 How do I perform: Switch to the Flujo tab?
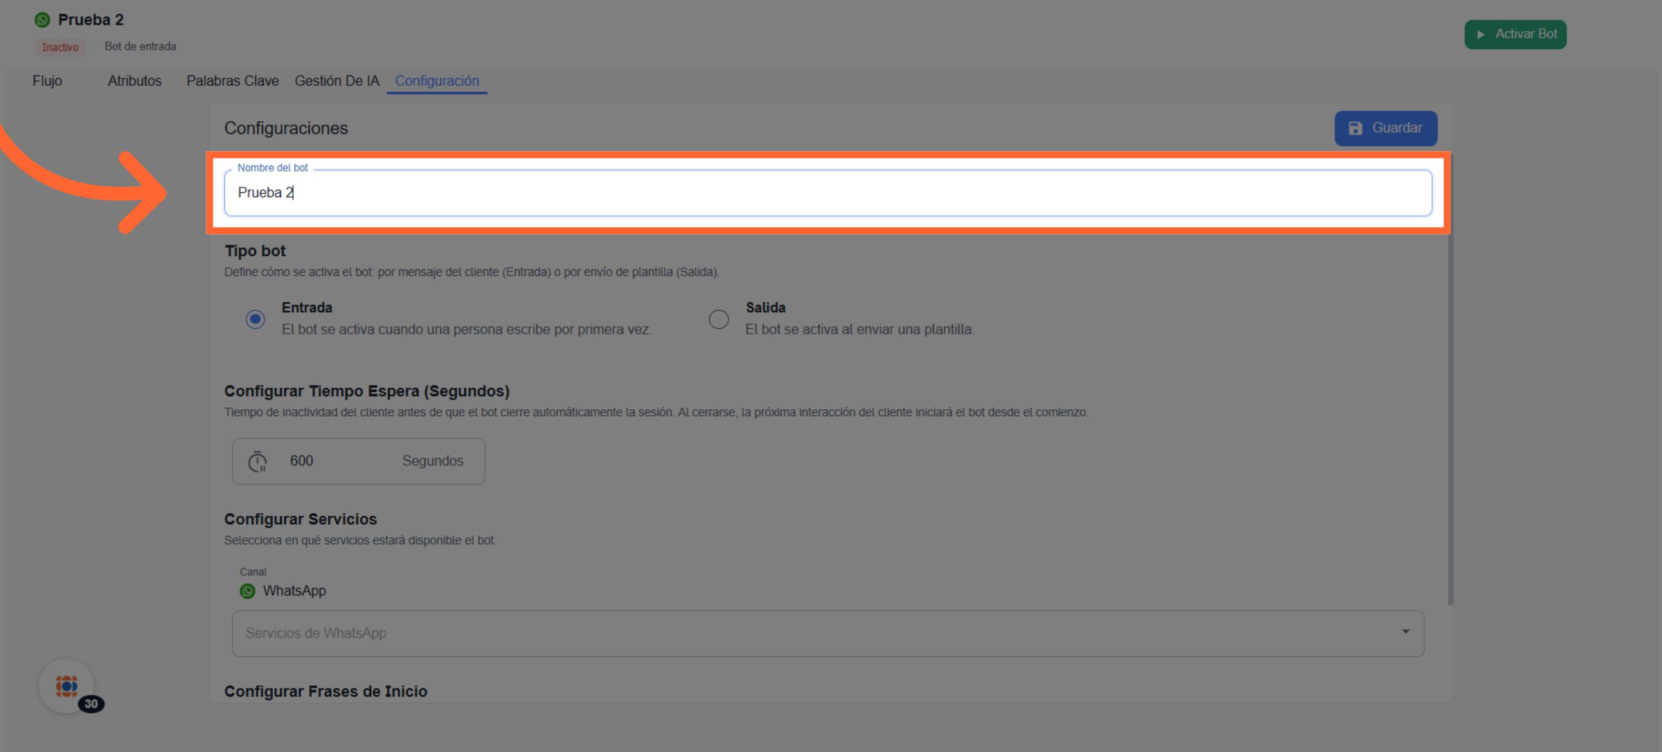click(47, 81)
